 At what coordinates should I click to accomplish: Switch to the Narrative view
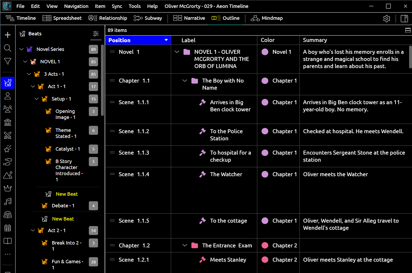(x=189, y=18)
